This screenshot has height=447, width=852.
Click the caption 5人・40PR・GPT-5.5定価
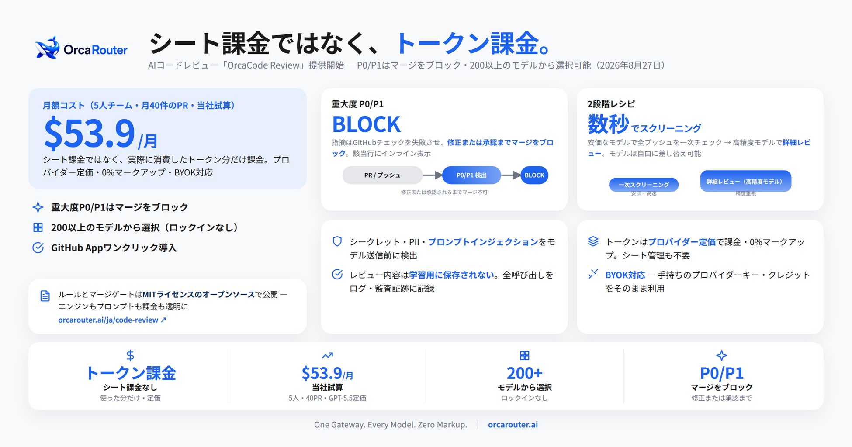coord(327,398)
